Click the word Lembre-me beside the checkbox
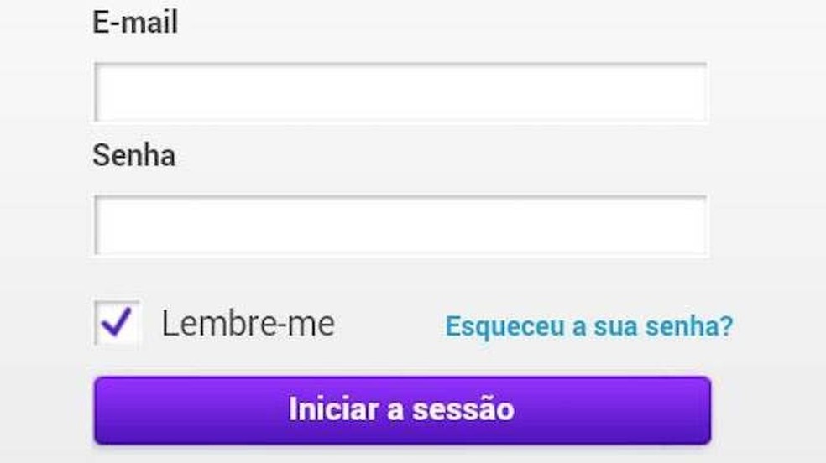Viewport: 826px width, 463px height. [x=248, y=323]
